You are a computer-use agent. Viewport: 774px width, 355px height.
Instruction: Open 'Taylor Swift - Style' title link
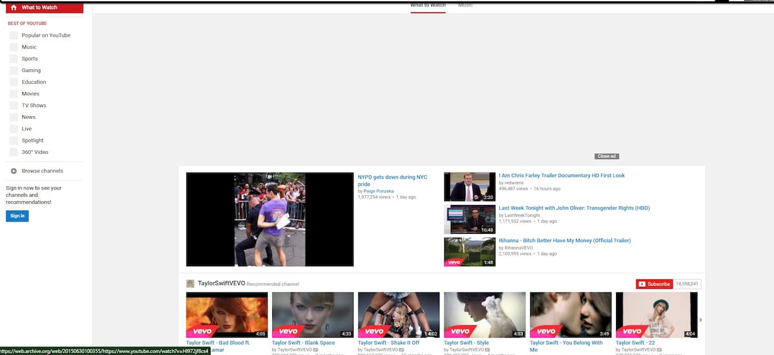click(x=466, y=343)
